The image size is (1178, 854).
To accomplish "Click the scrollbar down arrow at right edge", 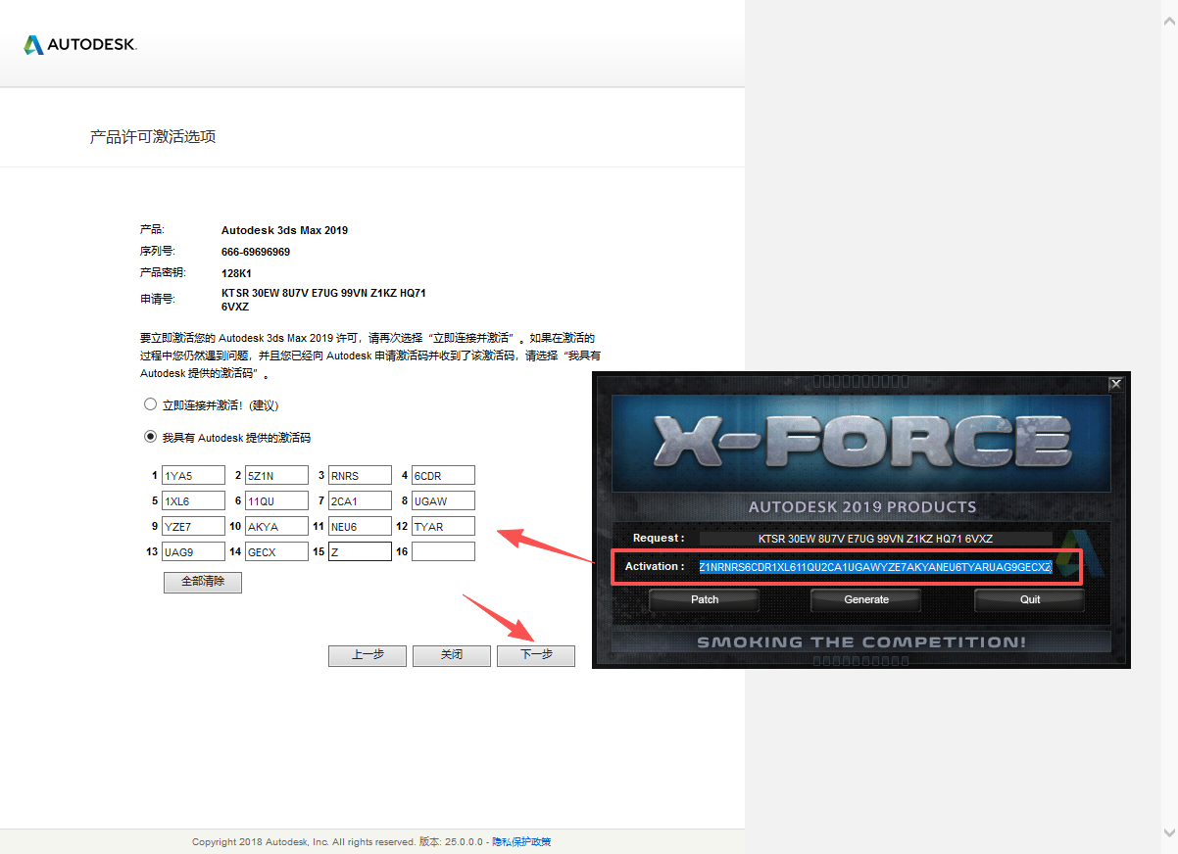I will click(x=1167, y=832).
